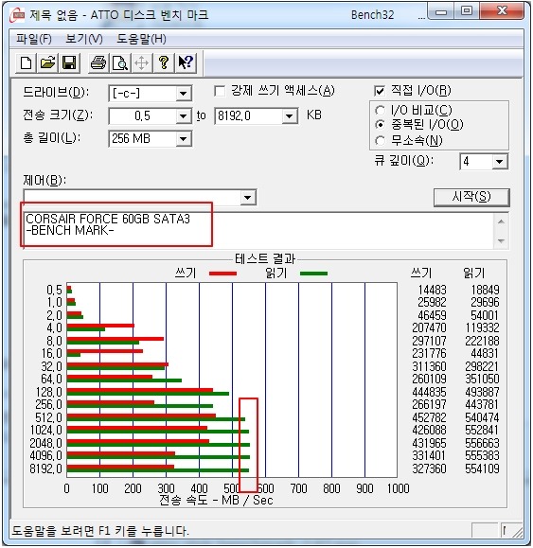Image resolution: width=533 pixels, height=548 pixels.
Task: Click read value 493887
Action: 482,392
